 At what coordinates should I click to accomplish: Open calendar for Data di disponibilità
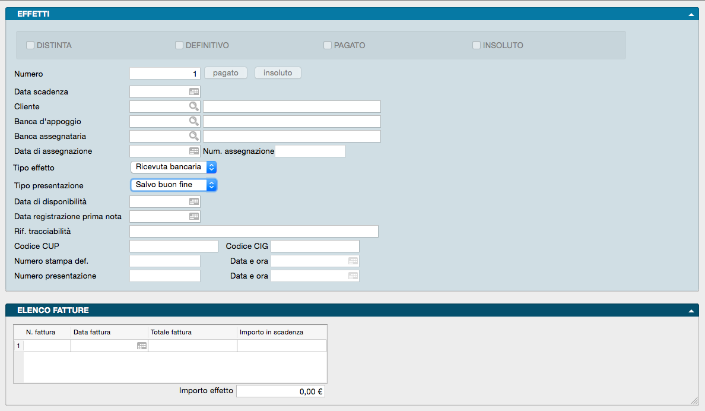click(x=194, y=202)
